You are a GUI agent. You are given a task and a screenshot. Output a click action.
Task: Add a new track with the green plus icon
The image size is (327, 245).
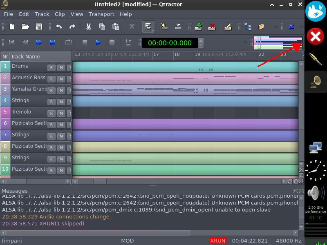(x=198, y=27)
